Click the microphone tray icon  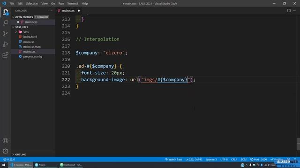coord(250,165)
